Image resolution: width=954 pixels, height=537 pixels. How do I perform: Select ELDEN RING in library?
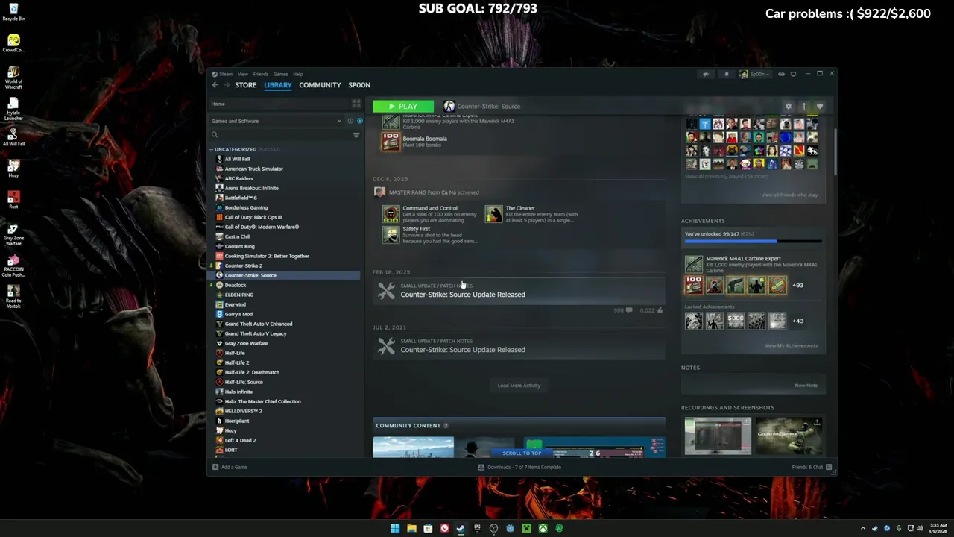[x=238, y=295]
